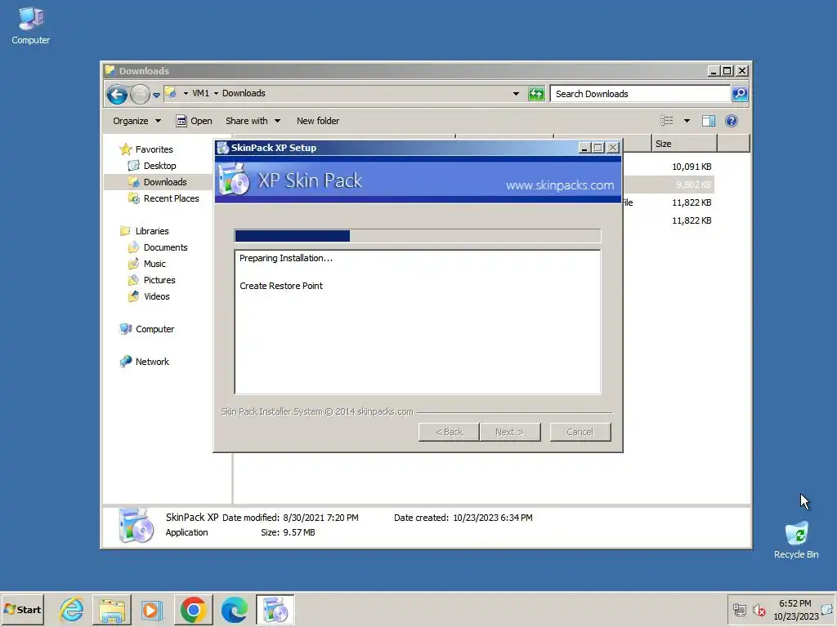Open the Organize menu

(x=137, y=121)
